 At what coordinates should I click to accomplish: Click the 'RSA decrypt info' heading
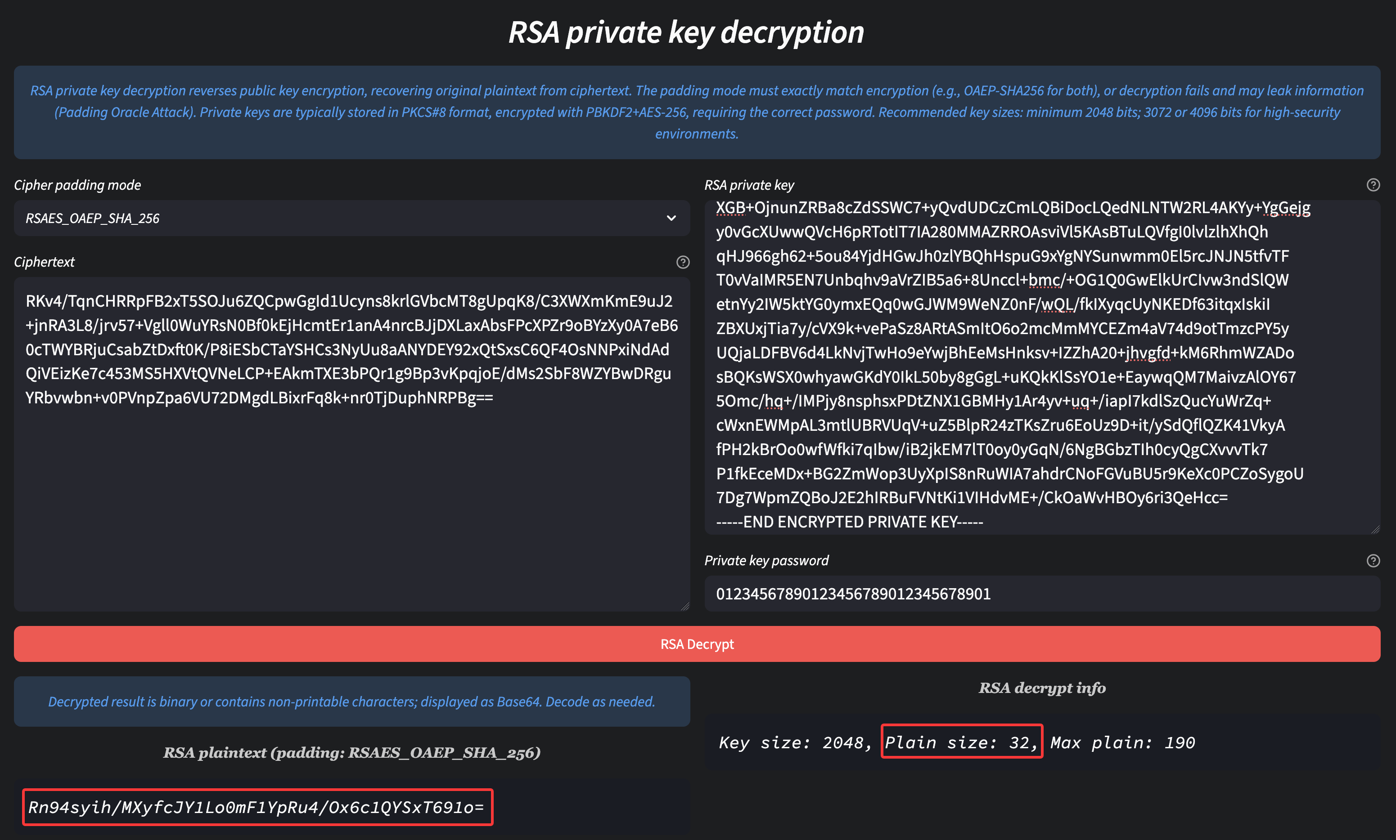point(1042,688)
